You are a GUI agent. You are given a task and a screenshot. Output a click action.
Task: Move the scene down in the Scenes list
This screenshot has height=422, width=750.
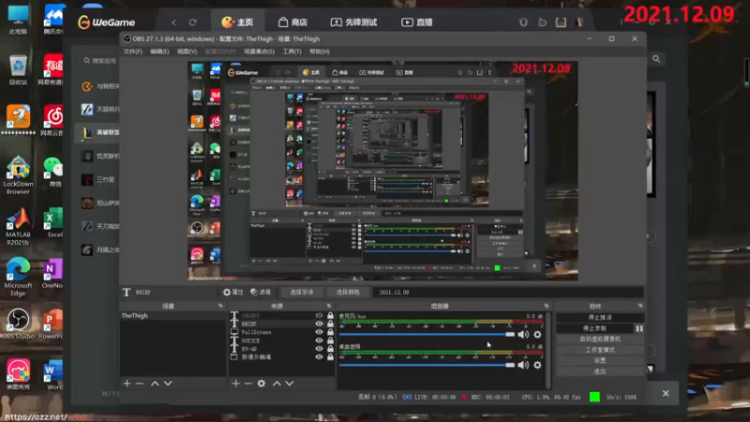pos(168,384)
